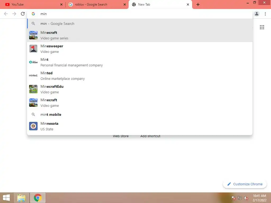Close the roblox Google Search tab
Image resolution: width=271 pixels, height=203 pixels.
pos(125,4)
